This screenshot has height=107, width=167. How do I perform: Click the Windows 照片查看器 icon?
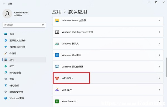pyautogui.click(x=57, y=67)
